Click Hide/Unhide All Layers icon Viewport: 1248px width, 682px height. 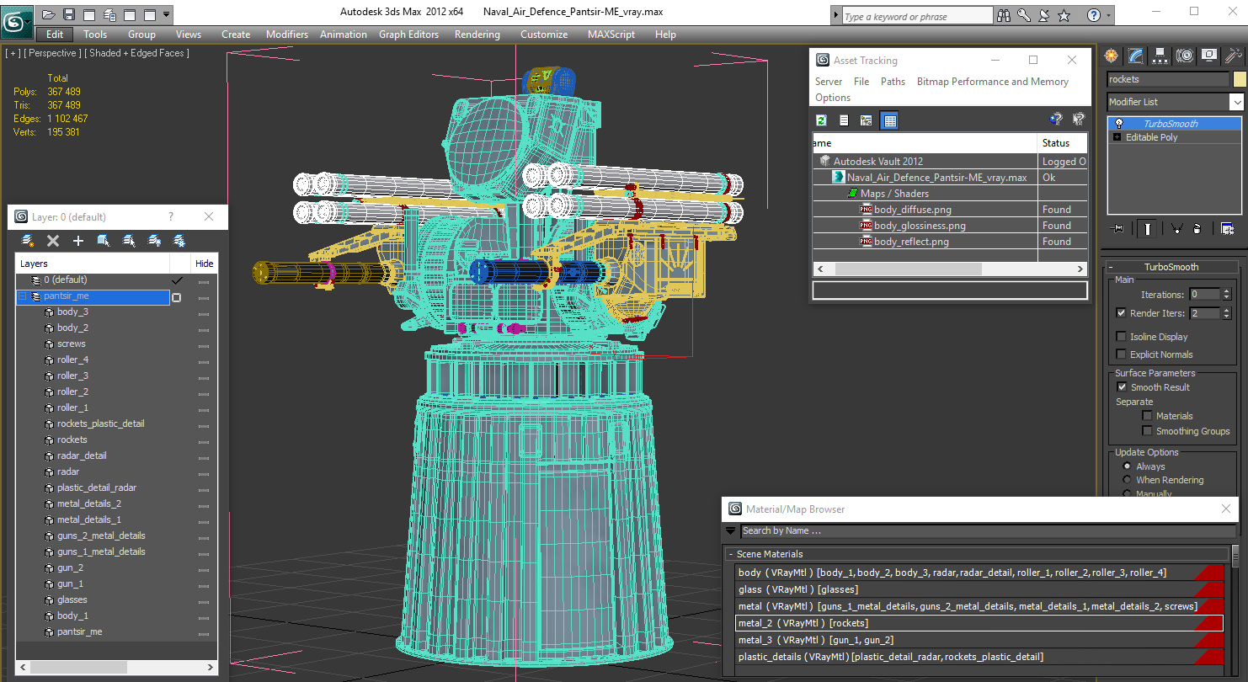tap(154, 241)
